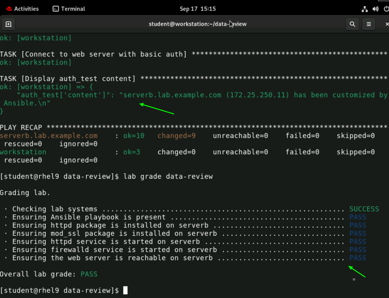389x298 pixels.
Task: Click the wired network status icon
Action: click(x=364, y=9)
